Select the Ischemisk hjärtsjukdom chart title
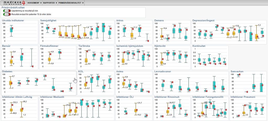The width and height of the screenshot is (268, 121). pyautogui.click(x=130, y=46)
